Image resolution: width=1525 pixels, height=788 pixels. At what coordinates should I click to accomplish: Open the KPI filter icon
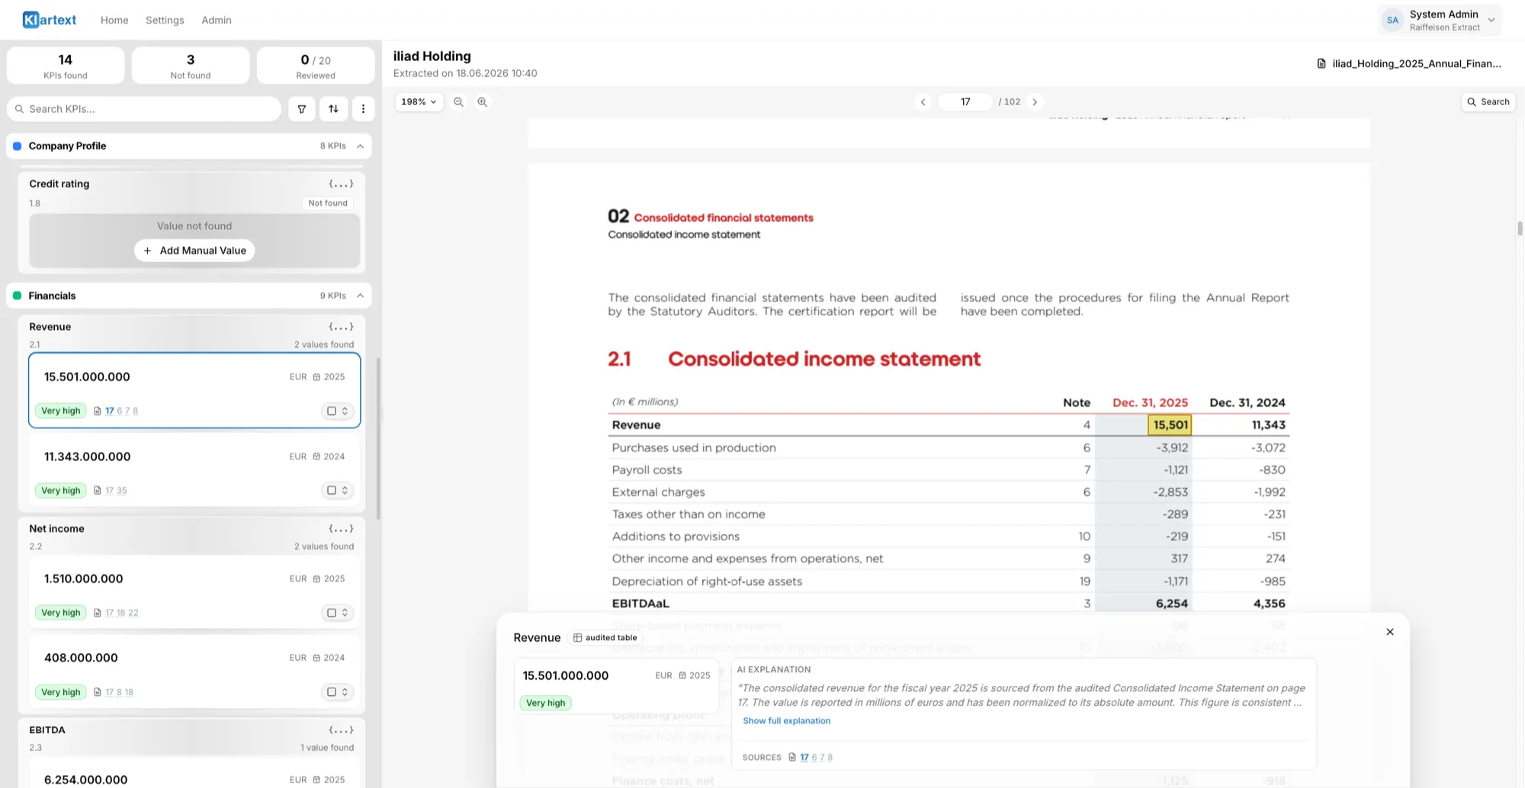coord(302,109)
